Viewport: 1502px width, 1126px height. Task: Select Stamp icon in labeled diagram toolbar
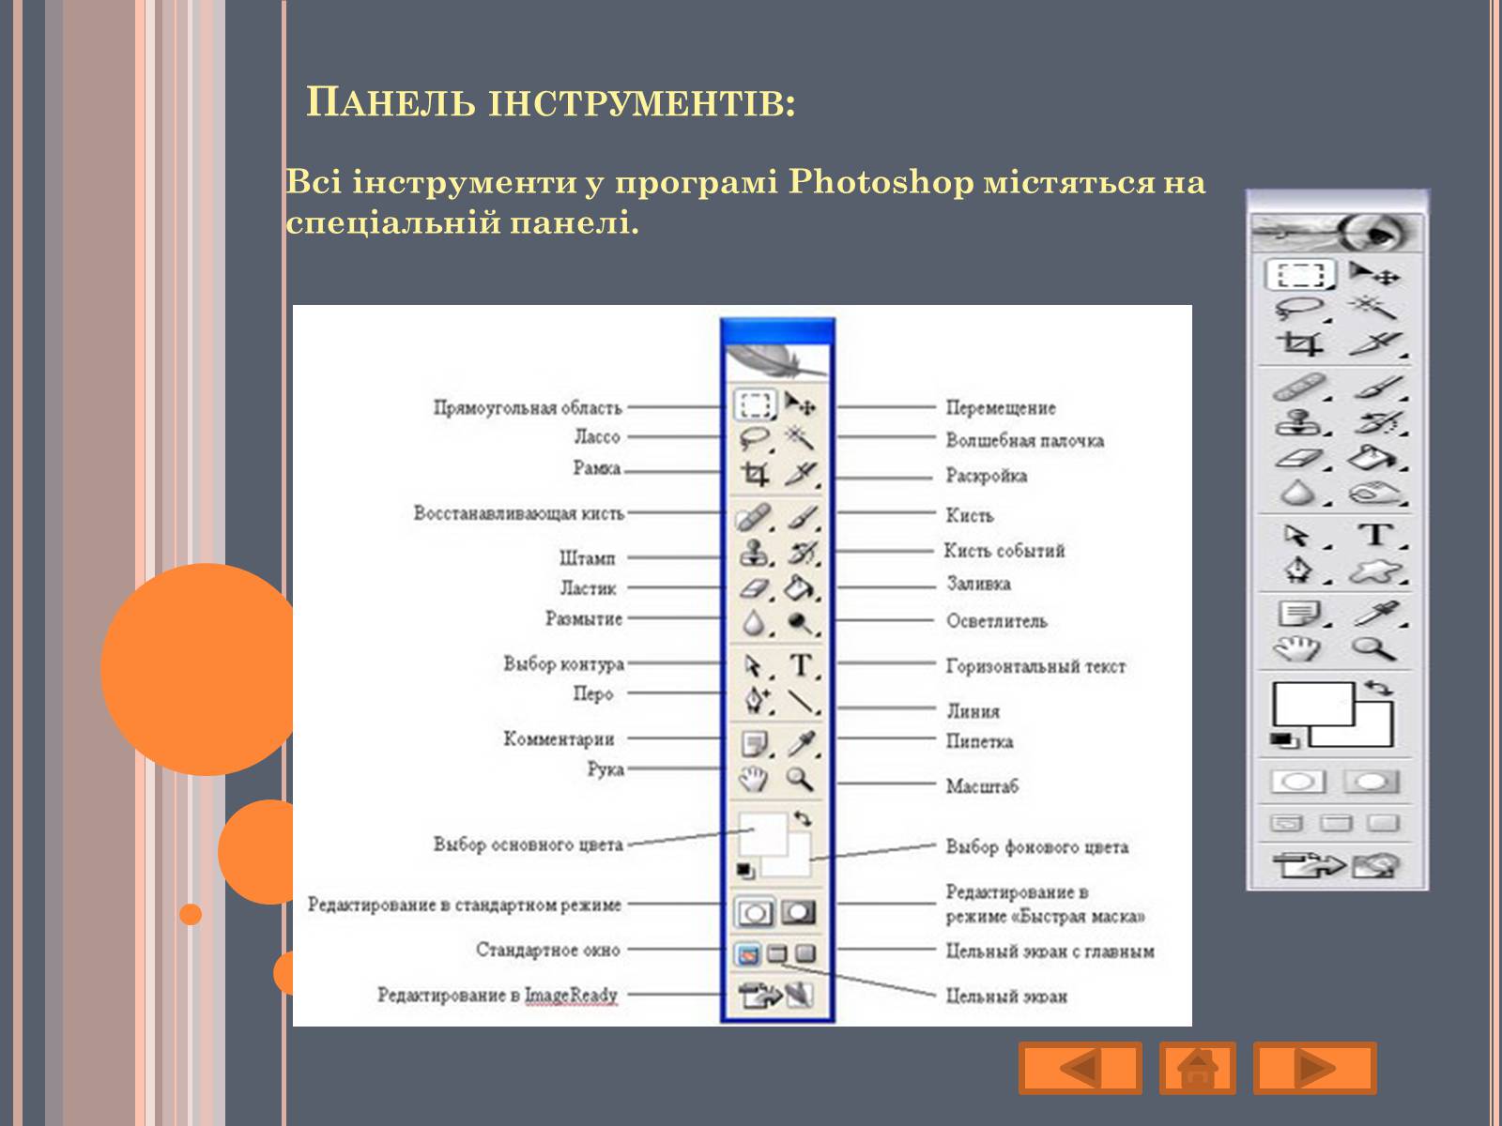pos(756,553)
